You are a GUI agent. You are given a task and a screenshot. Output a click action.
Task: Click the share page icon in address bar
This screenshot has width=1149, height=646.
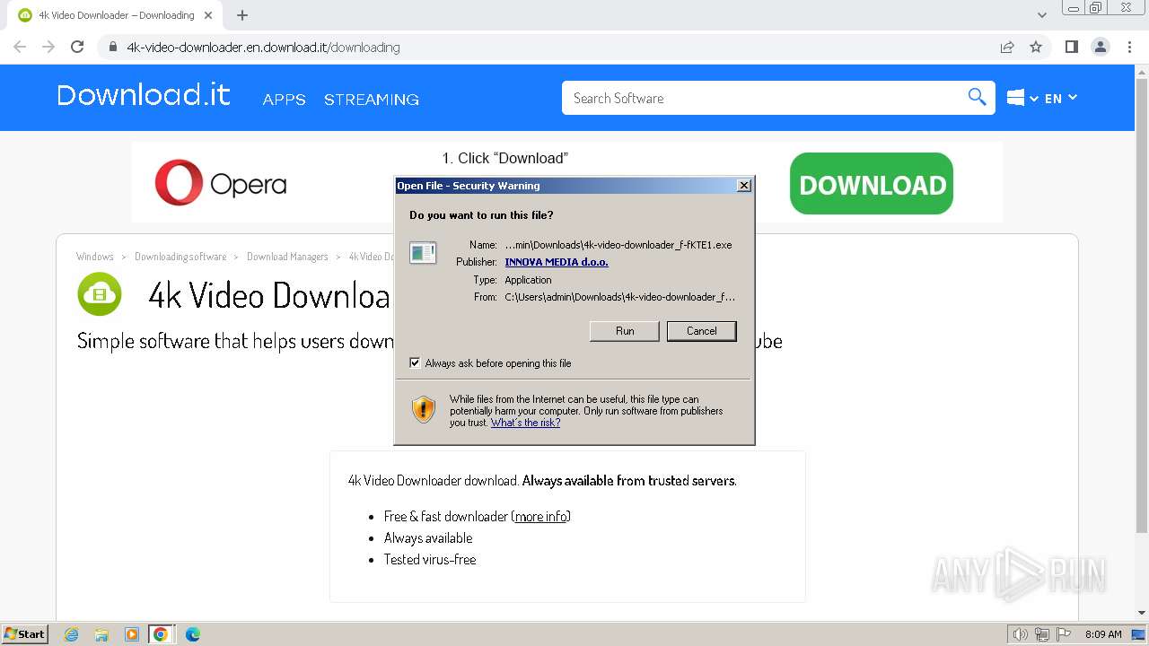click(x=1007, y=47)
